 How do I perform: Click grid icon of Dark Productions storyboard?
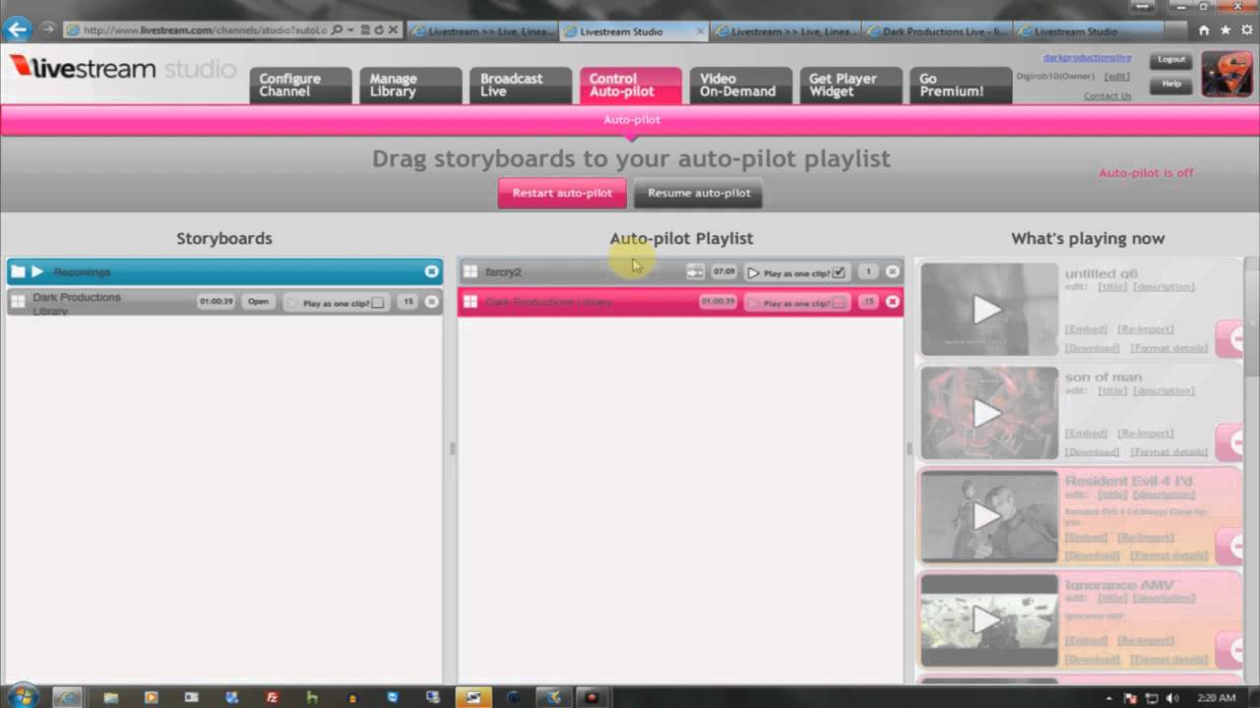18,302
